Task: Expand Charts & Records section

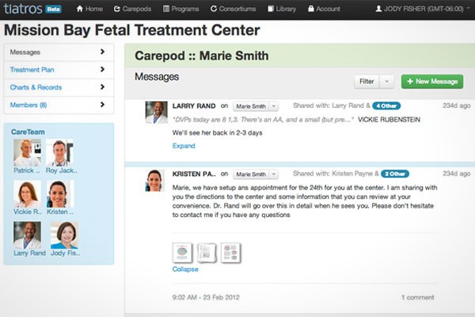Action: click(x=57, y=87)
